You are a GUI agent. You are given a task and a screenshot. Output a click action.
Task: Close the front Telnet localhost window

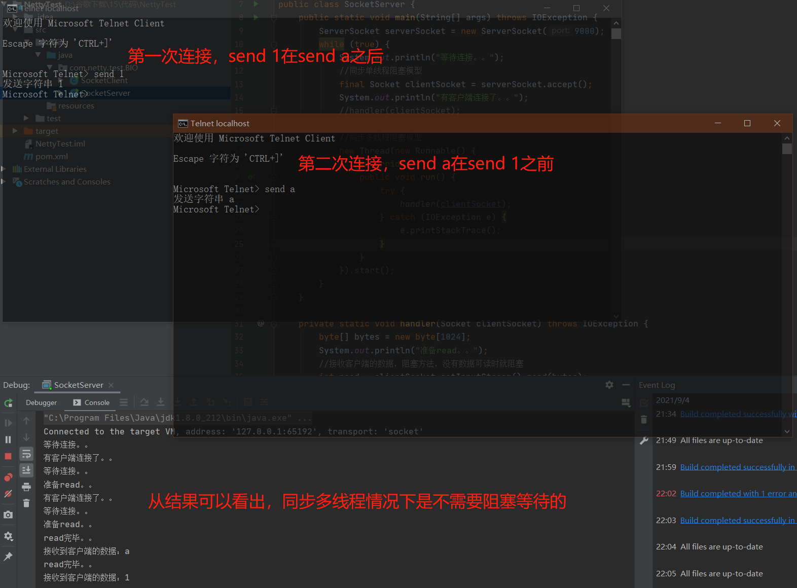[x=777, y=123]
